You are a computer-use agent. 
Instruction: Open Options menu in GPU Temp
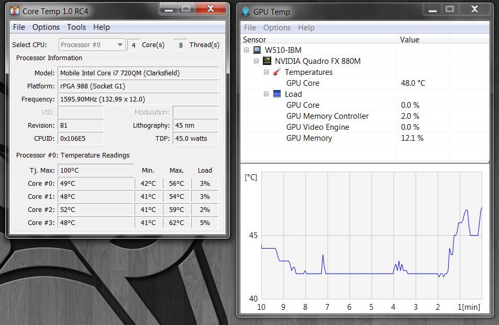coord(277,28)
